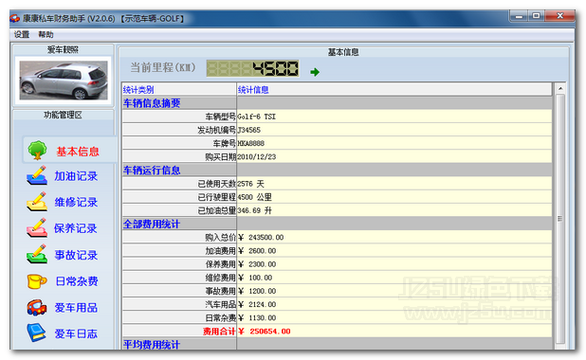
Task: Click the 统计类别 column header
Action: 179,90
